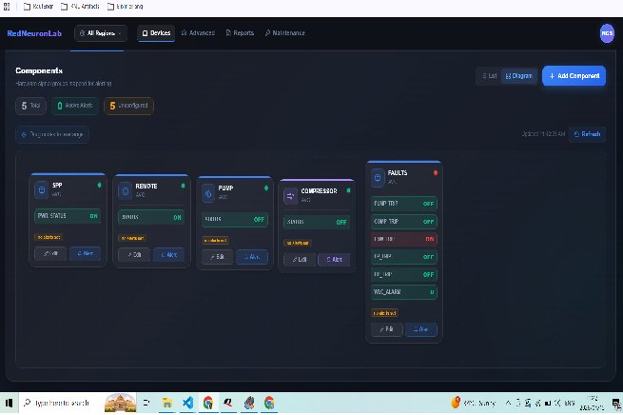The image size is (623, 415).
Task: Click the 0 Active Alerts chip
Action: tap(75, 106)
